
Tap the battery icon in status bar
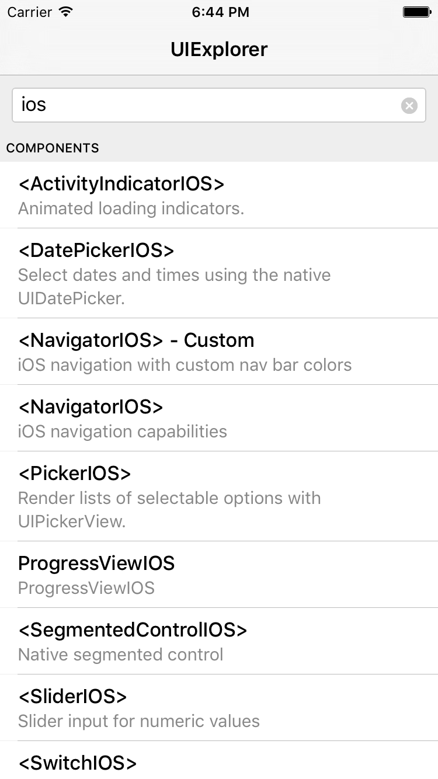(415, 11)
